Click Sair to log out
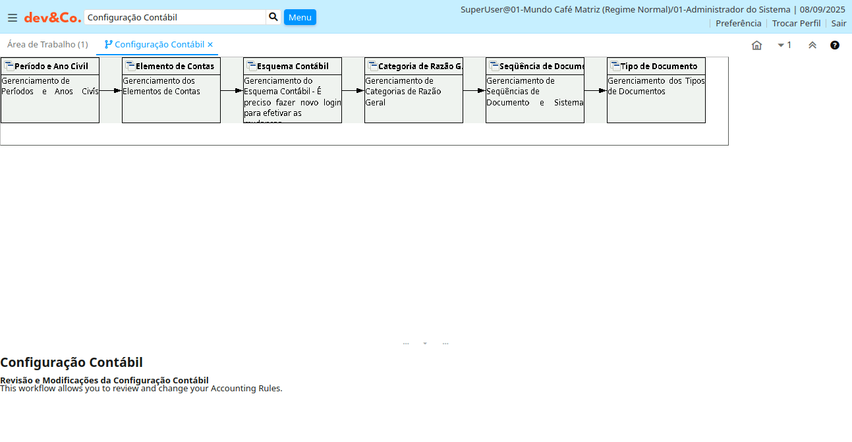Screen dimensions: 852x442 [839, 23]
